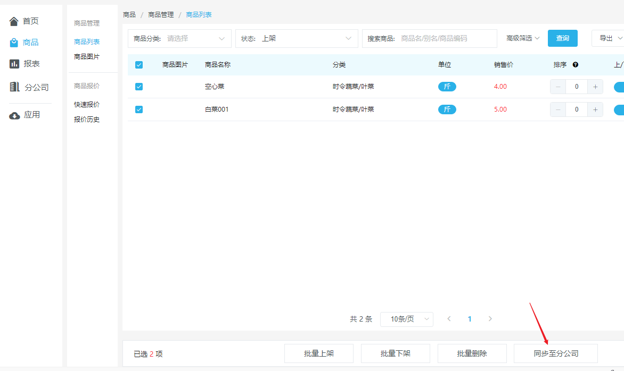
Task: Increase the 空心菜 sort order with plus
Action: tap(595, 87)
